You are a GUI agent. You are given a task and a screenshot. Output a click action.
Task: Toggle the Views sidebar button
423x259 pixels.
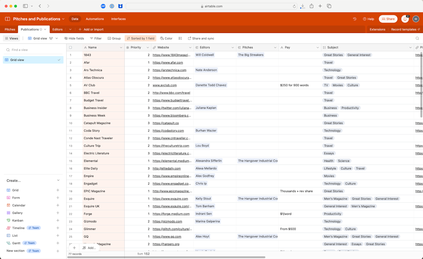tap(12, 38)
